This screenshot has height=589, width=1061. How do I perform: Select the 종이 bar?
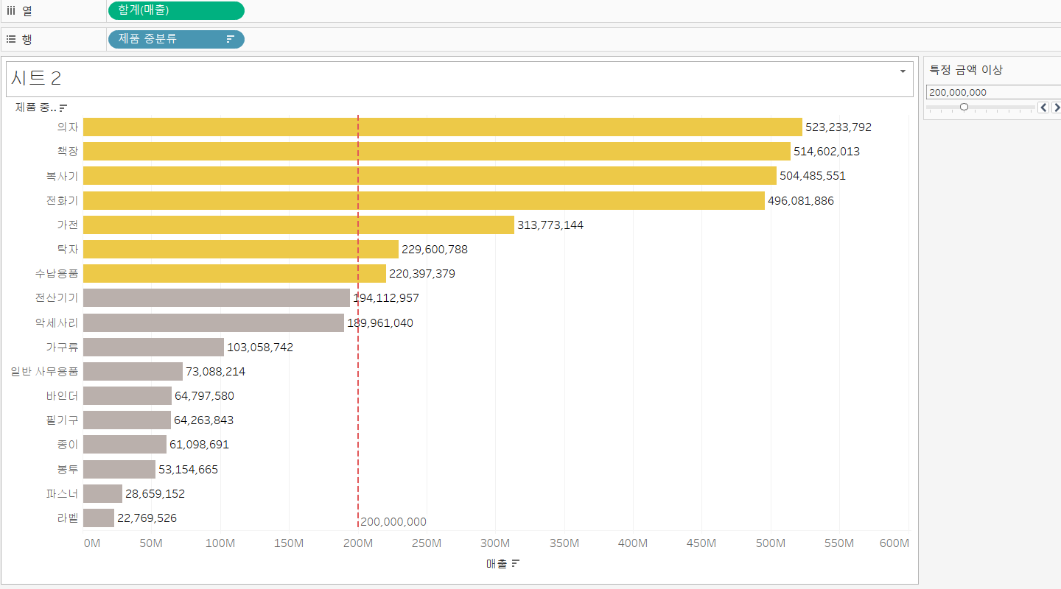(125, 445)
